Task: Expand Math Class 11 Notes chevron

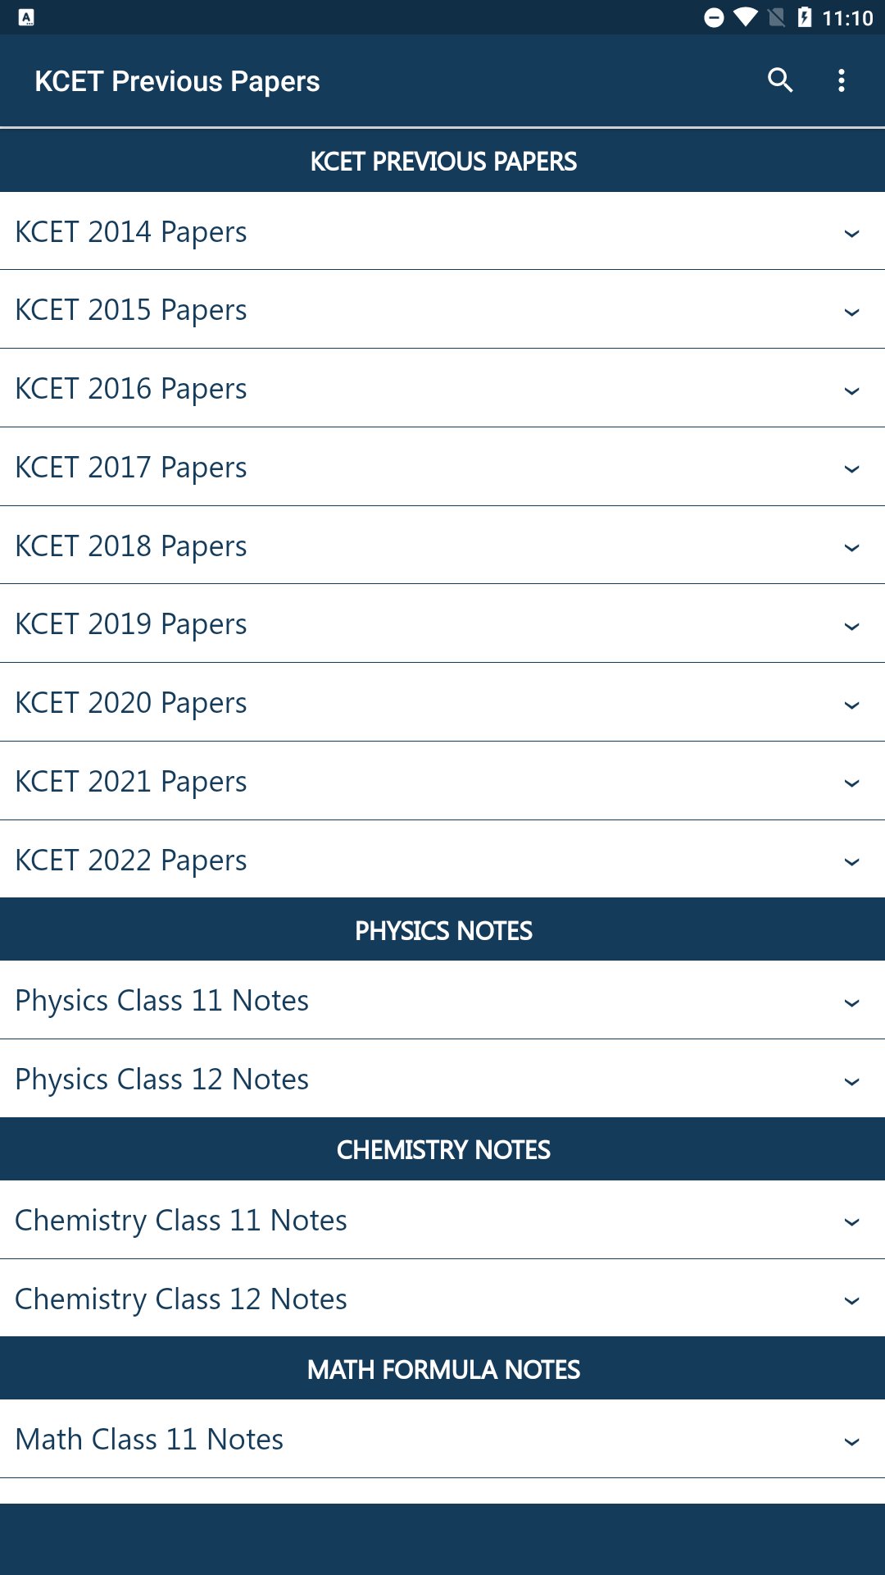Action: coord(851,1442)
